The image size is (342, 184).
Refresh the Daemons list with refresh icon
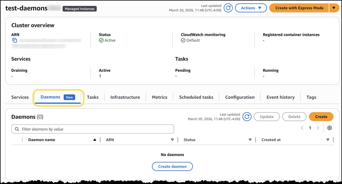pyautogui.click(x=247, y=117)
